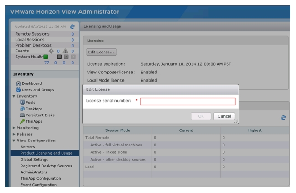Select the Local row in usage table
The height and width of the screenshot is (193, 296).
click(186, 167)
